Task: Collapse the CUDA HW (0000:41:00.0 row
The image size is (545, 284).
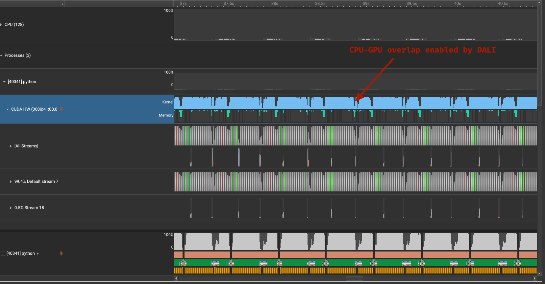Action: [x=8, y=109]
